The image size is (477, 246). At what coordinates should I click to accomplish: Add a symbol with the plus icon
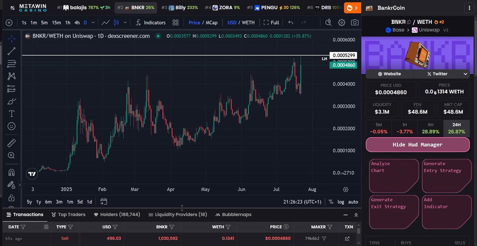(9, 23)
